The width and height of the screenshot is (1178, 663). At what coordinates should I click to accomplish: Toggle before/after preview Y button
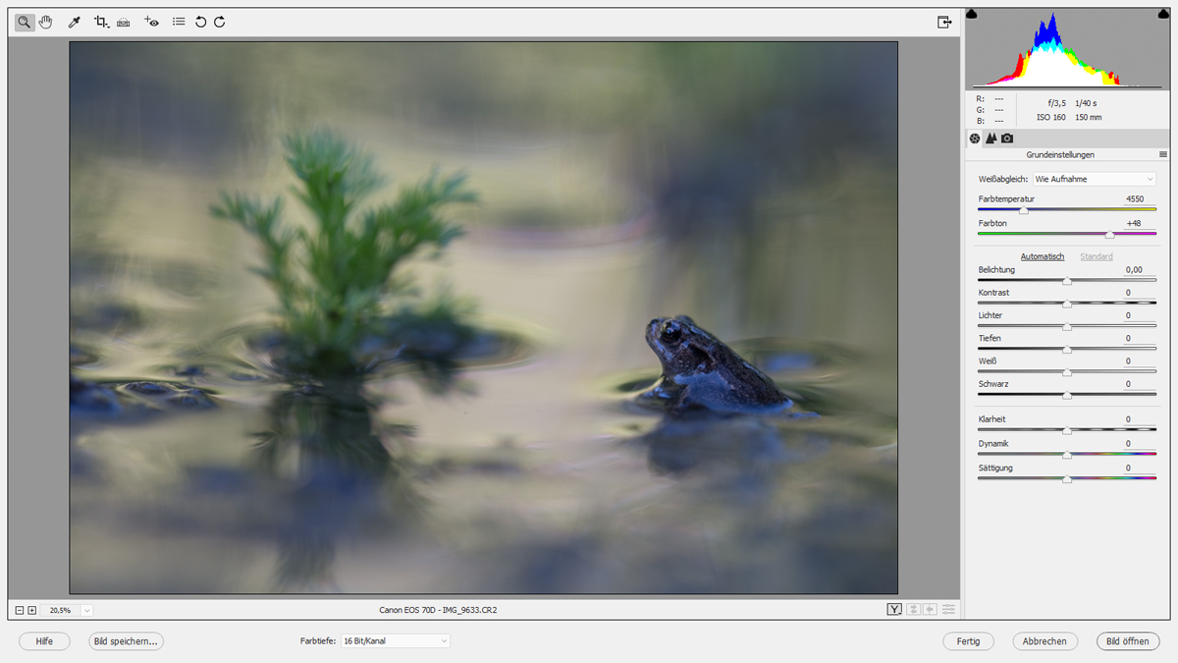click(x=894, y=610)
